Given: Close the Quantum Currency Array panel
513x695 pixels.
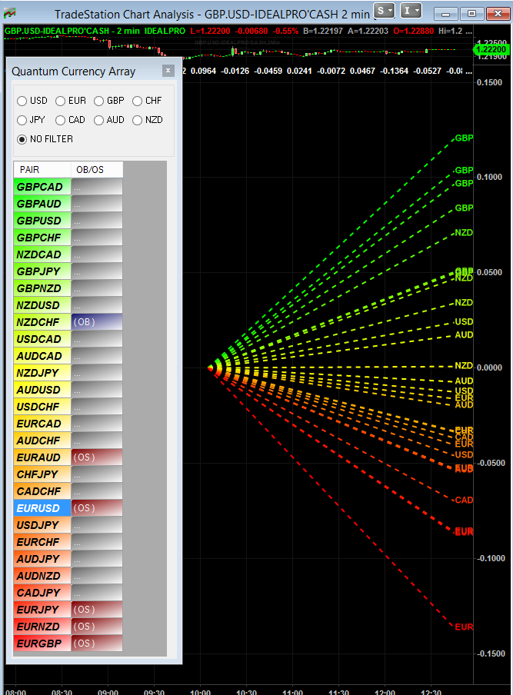Looking at the screenshot, I should coord(168,71).
